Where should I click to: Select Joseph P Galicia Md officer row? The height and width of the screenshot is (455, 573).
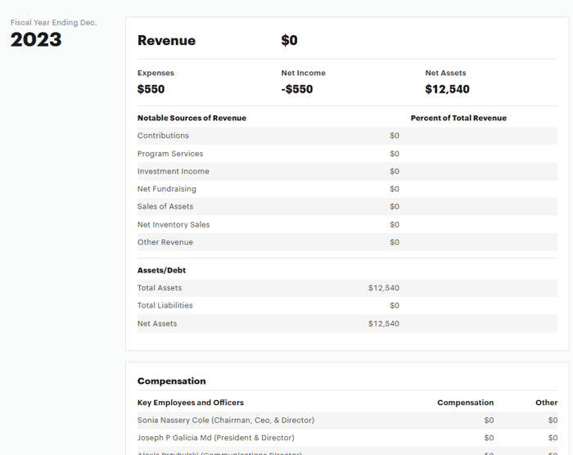click(216, 438)
